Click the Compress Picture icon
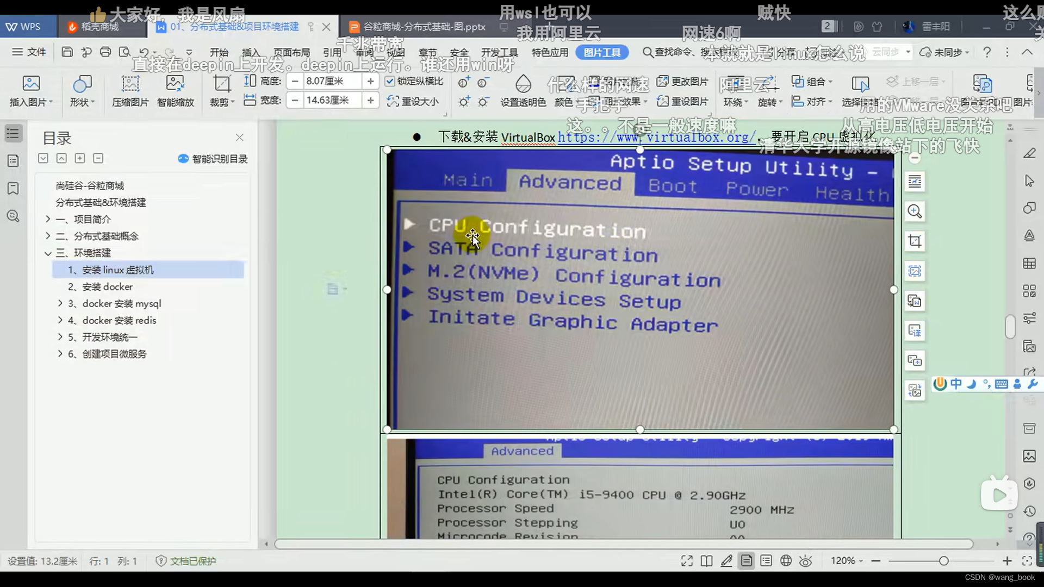 coord(130,83)
